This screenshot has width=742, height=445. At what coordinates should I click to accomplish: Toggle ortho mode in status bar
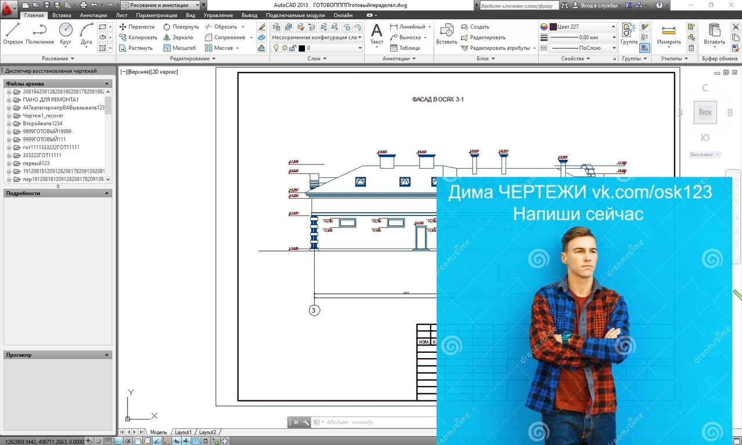118,441
